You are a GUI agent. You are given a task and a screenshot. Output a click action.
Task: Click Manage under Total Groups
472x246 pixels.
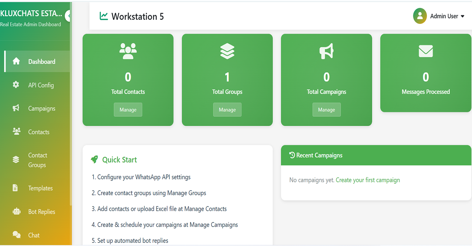point(227,110)
